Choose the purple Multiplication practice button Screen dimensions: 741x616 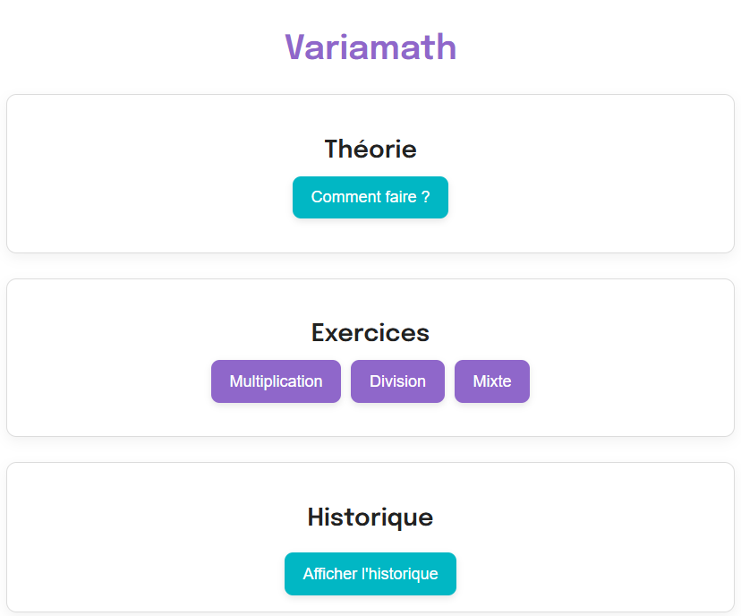(x=276, y=381)
